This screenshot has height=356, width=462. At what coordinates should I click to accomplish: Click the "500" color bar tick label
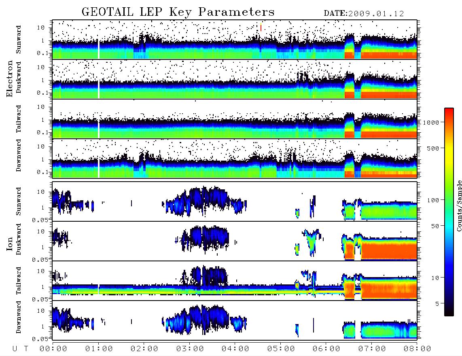pyautogui.click(x=433, y=148)
